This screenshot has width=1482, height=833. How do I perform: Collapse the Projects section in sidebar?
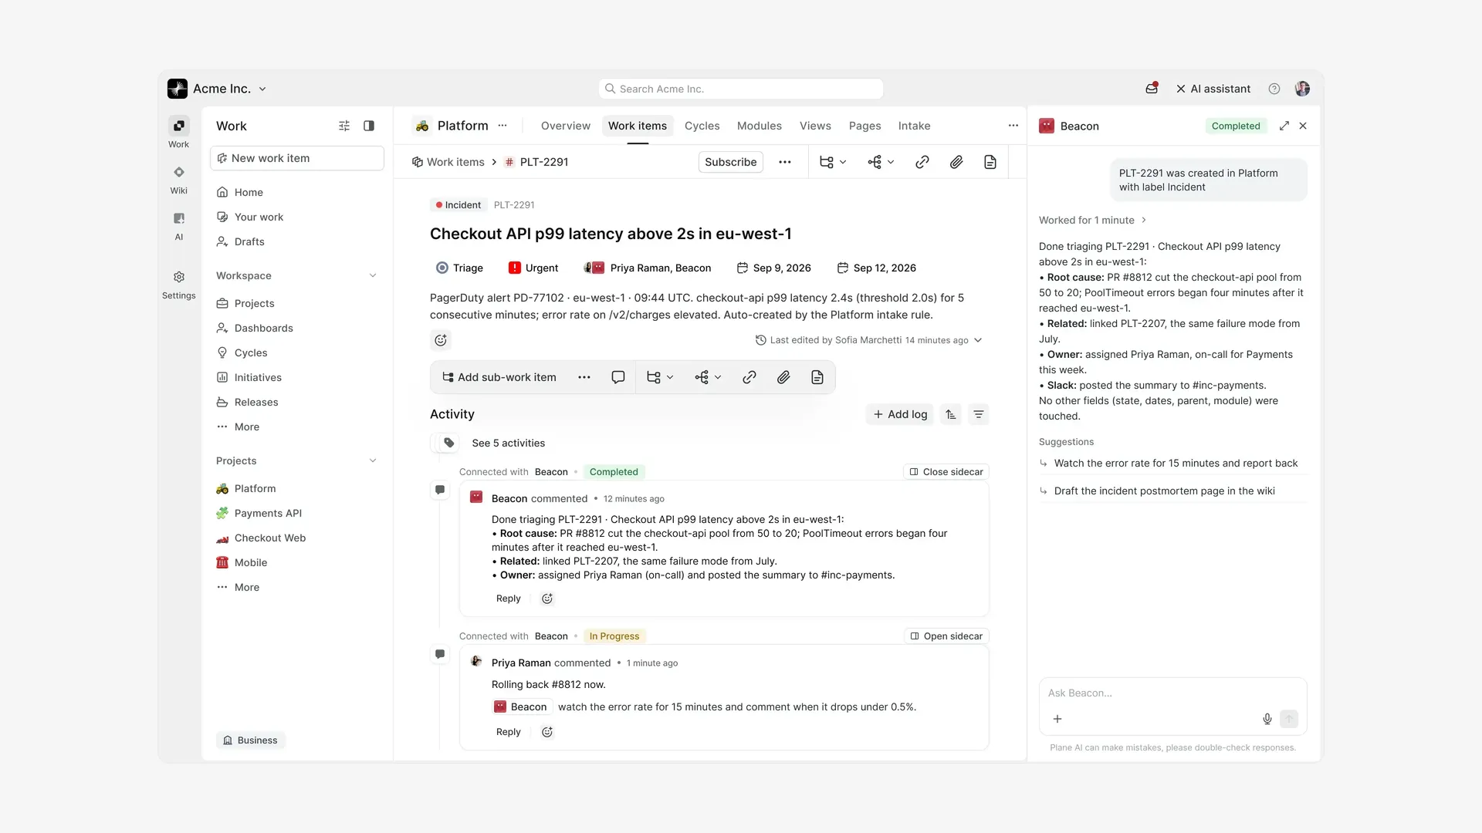click(x=373, y=460)
